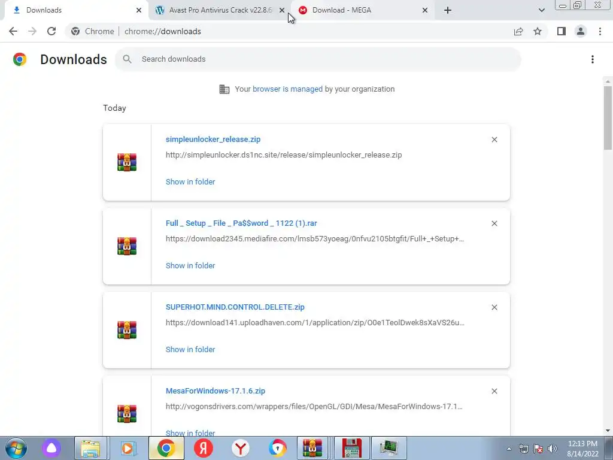
Task: Show simpleunlocker_release.zip in folder
Action: pos(190,181)
